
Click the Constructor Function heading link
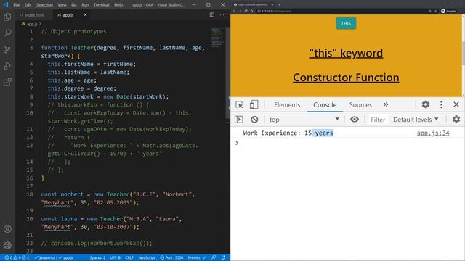(346, 78)
